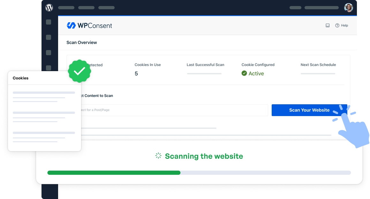Viewport: 370px width, 199px height.
Task: Click the Scanning the website status text
Action: pos(204,156)
